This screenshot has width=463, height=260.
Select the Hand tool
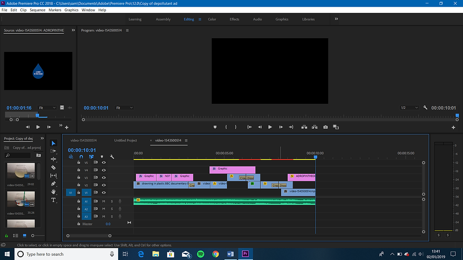53,192
